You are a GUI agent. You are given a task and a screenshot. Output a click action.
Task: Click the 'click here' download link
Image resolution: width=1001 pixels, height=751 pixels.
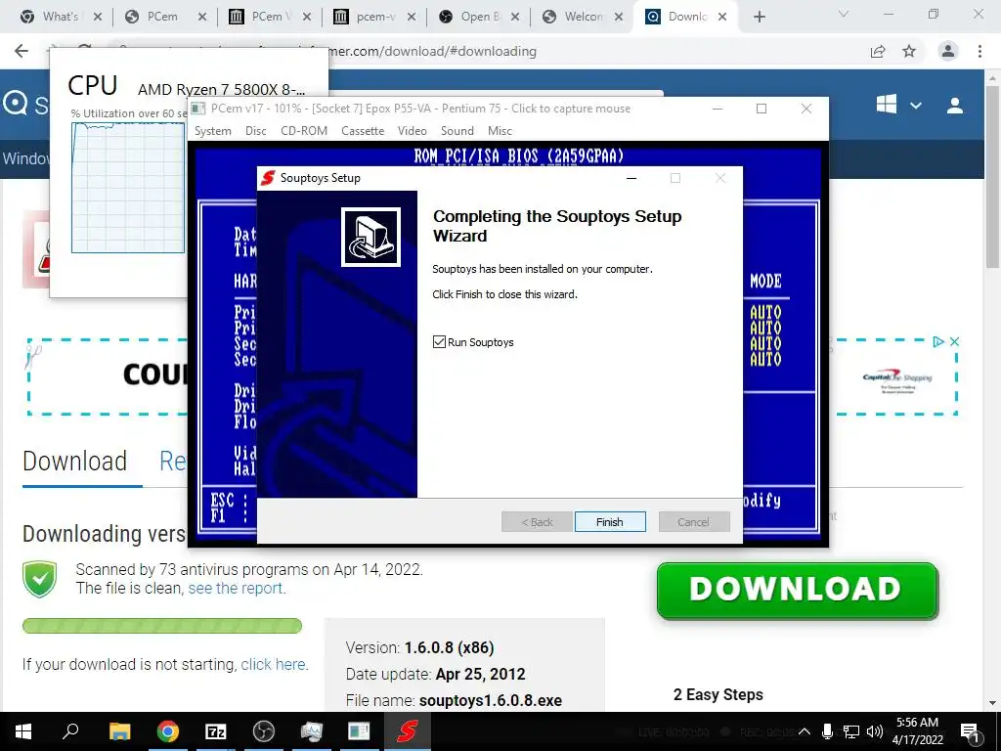point(274,664)
